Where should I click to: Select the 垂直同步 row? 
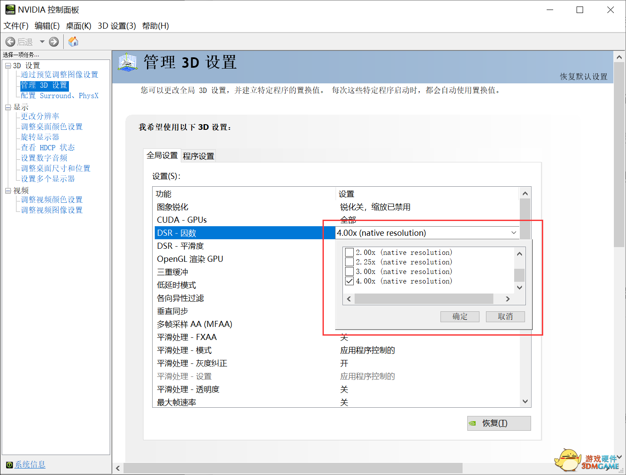coord(245,311)
